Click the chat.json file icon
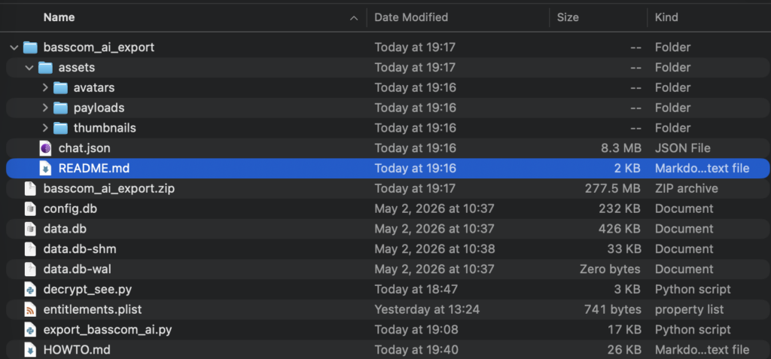 click(x=45, y=148)
